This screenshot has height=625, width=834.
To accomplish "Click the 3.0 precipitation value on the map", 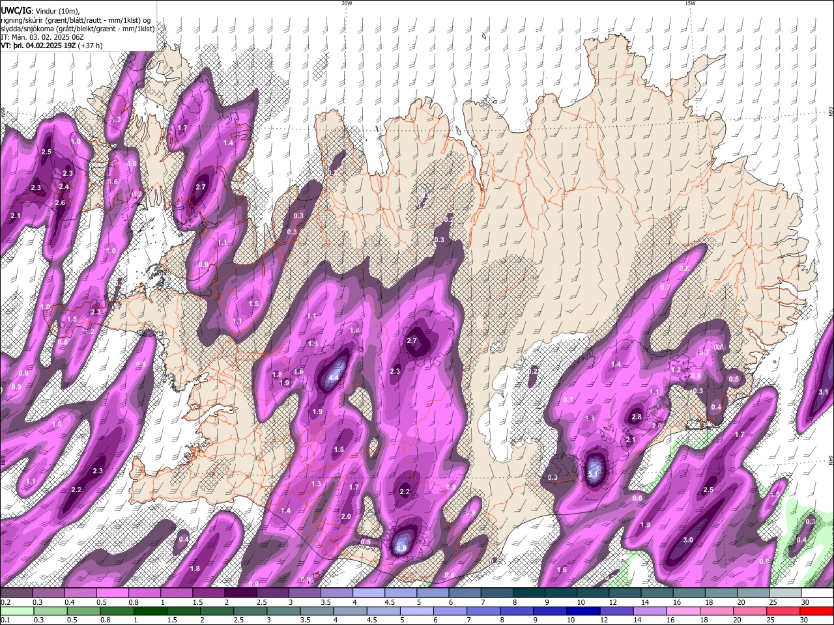I will click(688, 540).
